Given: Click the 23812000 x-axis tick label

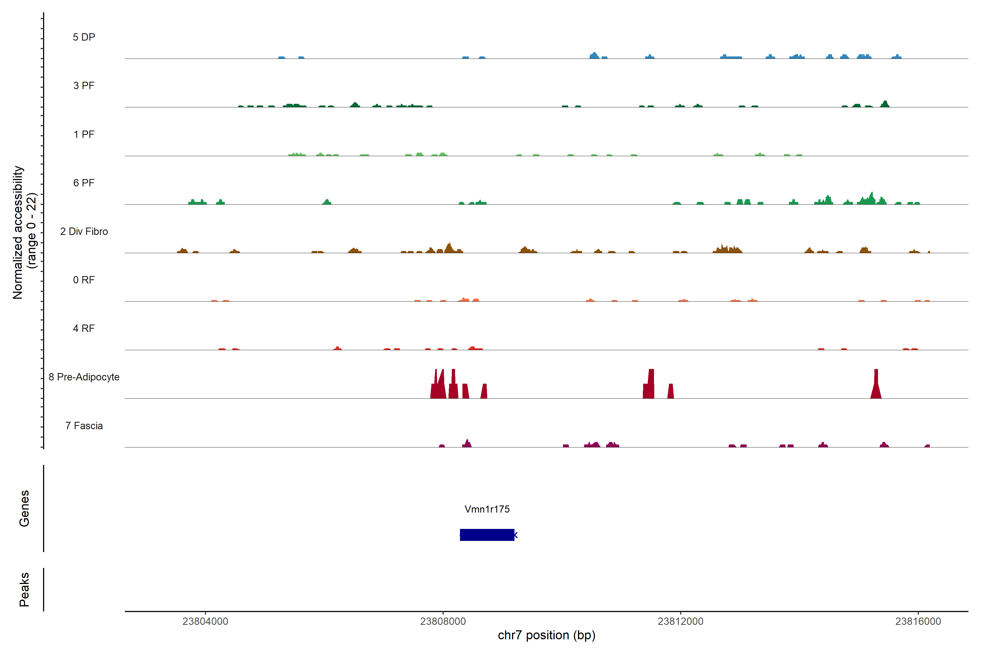Looking at the screenshot, I should (680, 621).
